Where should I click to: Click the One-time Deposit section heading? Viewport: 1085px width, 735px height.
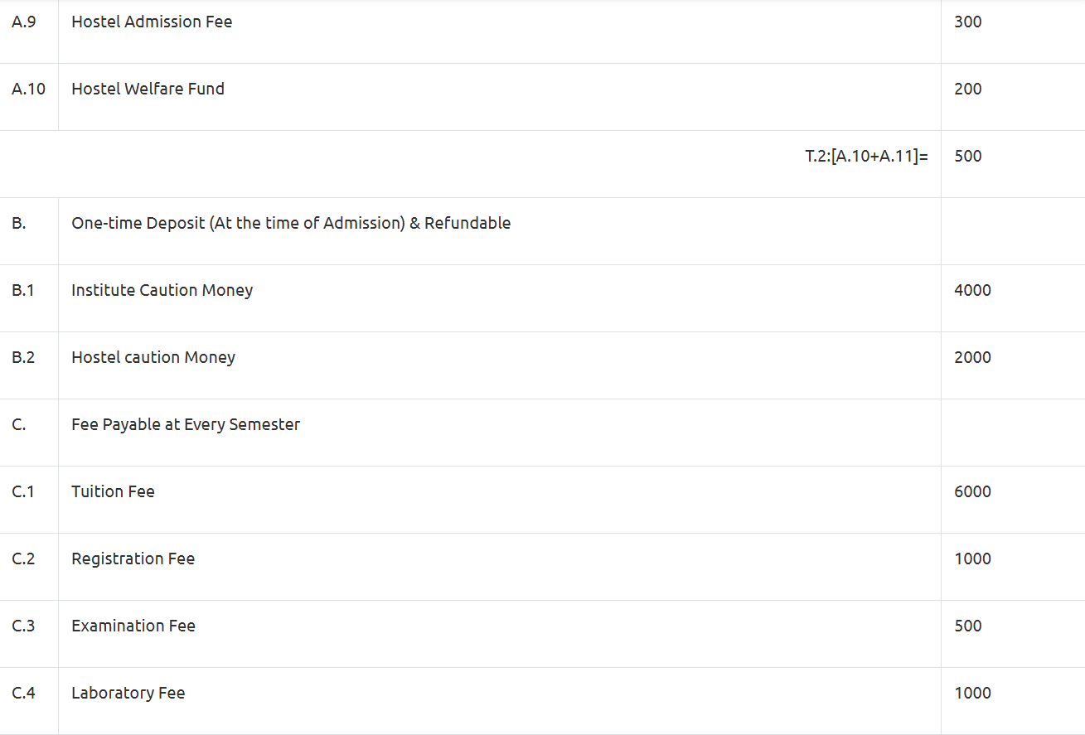291,224
